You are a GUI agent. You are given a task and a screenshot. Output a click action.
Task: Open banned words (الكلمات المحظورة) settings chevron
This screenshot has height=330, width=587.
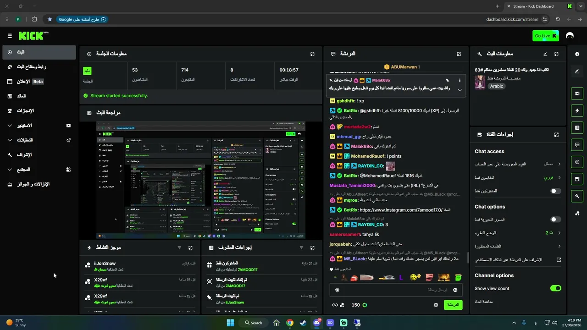click(x=559, y=246)
